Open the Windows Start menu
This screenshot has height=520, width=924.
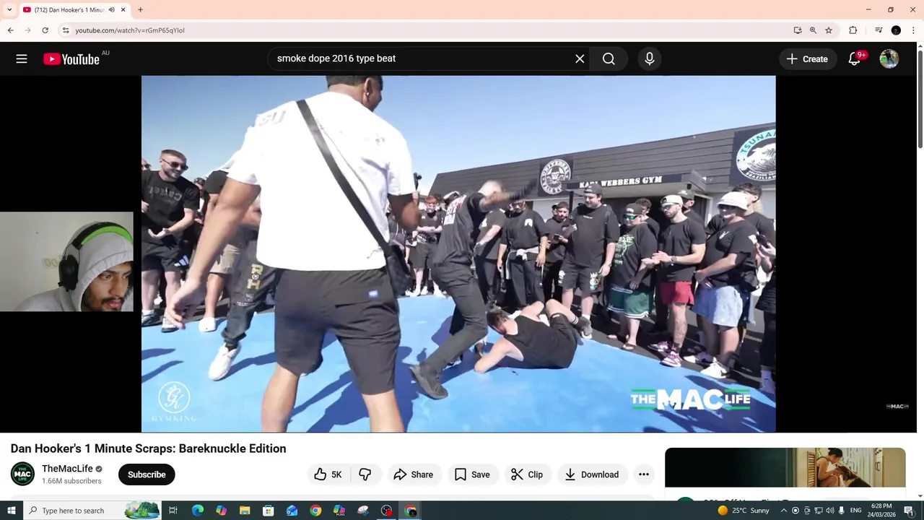(x=11, y=511)
